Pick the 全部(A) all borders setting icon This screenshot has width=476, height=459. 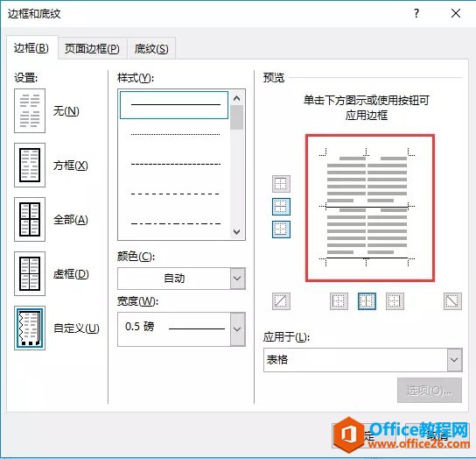[30, 219]
